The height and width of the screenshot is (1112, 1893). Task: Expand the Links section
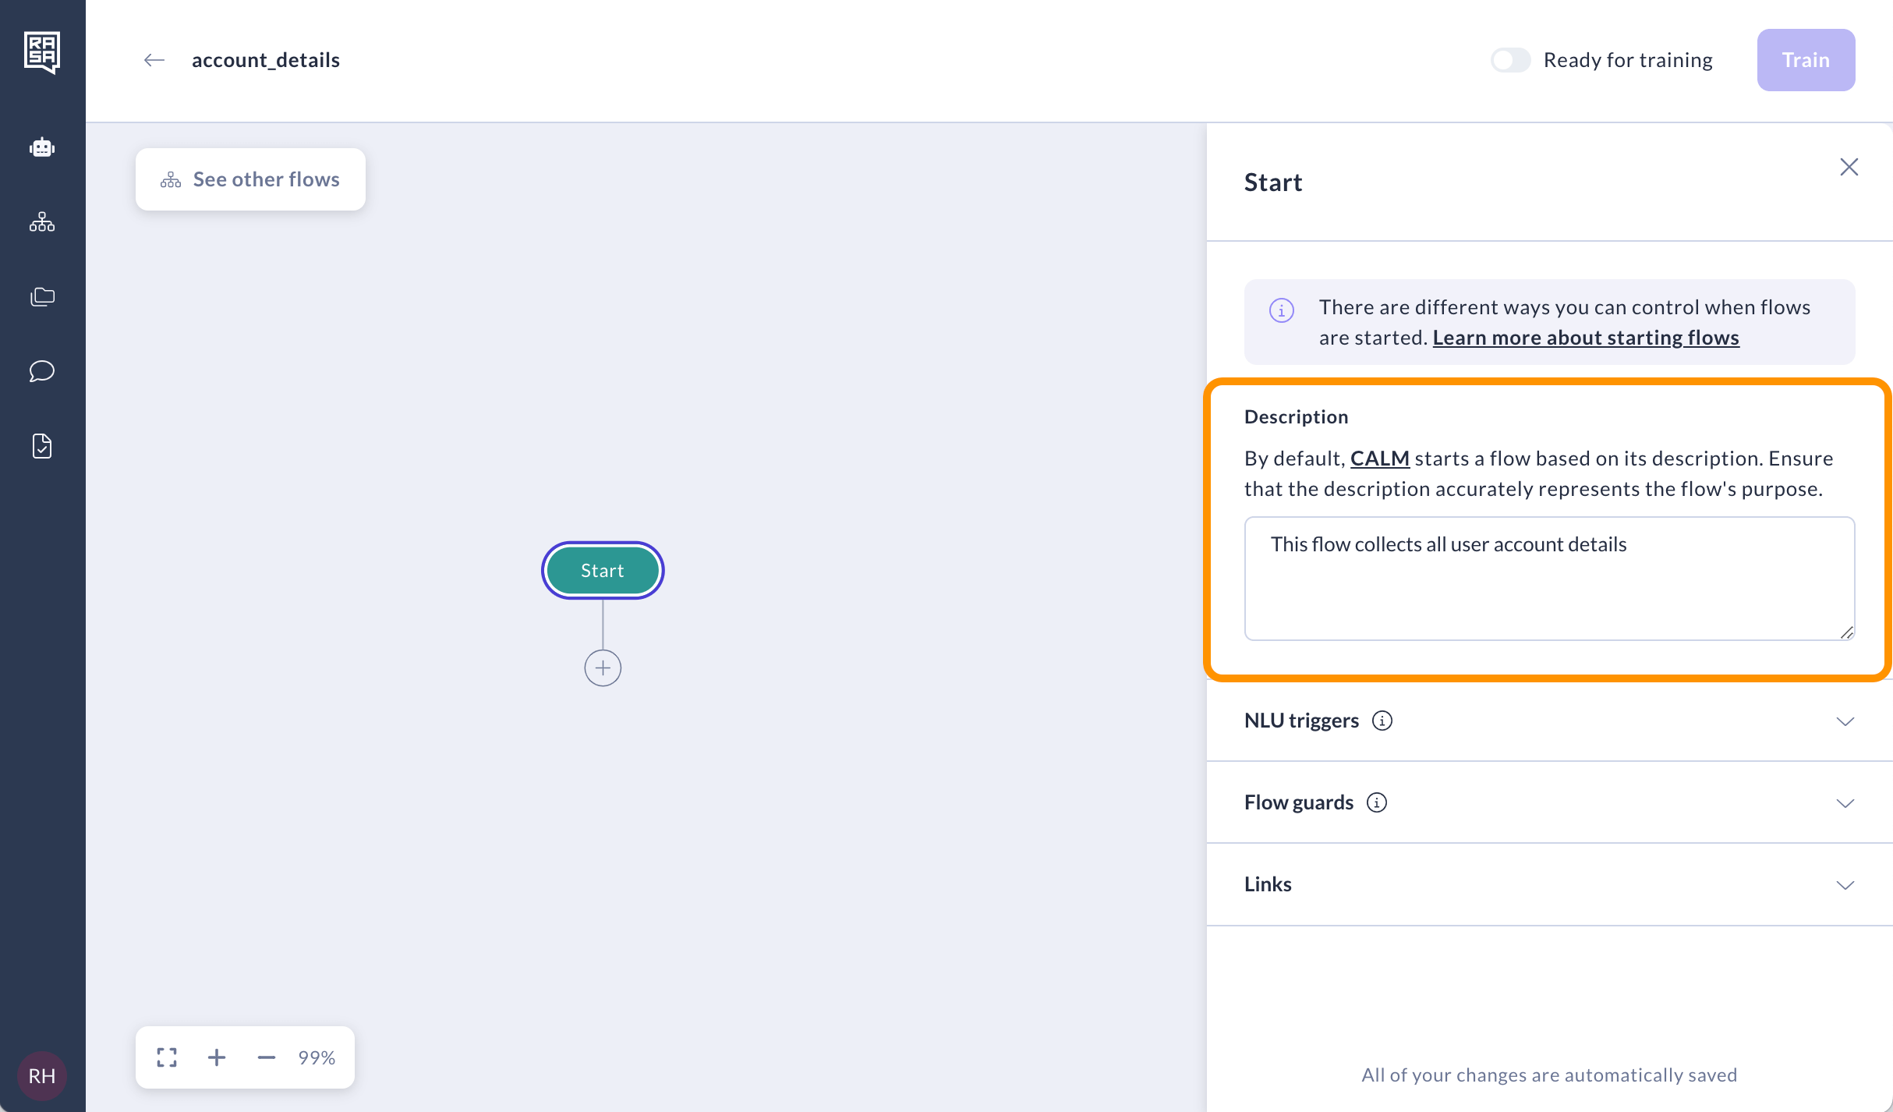pos(1845,885)
